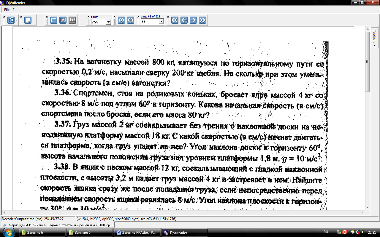Close the color mode toolbar section
The width and height of the screenshot is (380, 237).
click(4, 17)
